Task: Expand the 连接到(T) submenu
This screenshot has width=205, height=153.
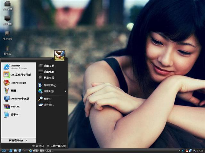Action: tap(51, 91)
